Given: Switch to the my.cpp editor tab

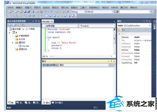Looking at the screenshot, I should point(46,22).
